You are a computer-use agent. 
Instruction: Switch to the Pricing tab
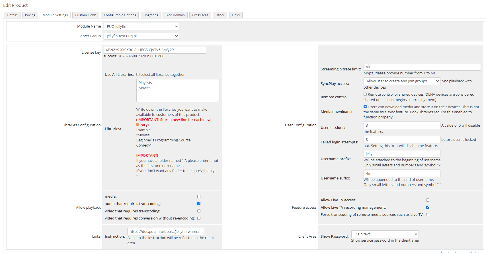pos(30,15)
